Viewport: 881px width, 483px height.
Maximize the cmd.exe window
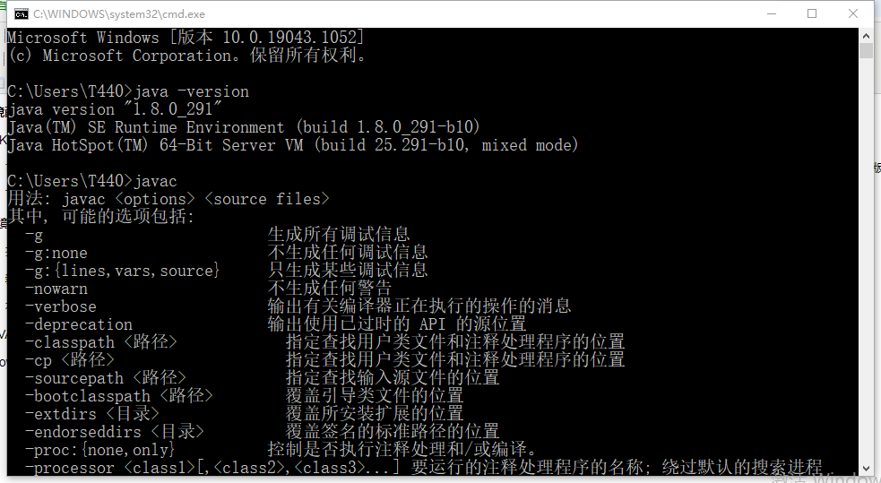tap(812, 14)
